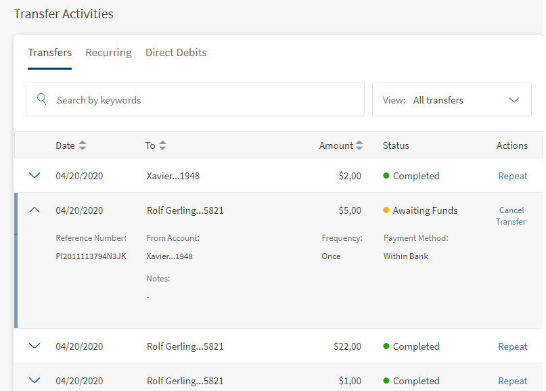Expand the $2,00 Xavier transfer row
Viewport: 546px width, 391px height.
pyautogui.click(x=35, y=176)
